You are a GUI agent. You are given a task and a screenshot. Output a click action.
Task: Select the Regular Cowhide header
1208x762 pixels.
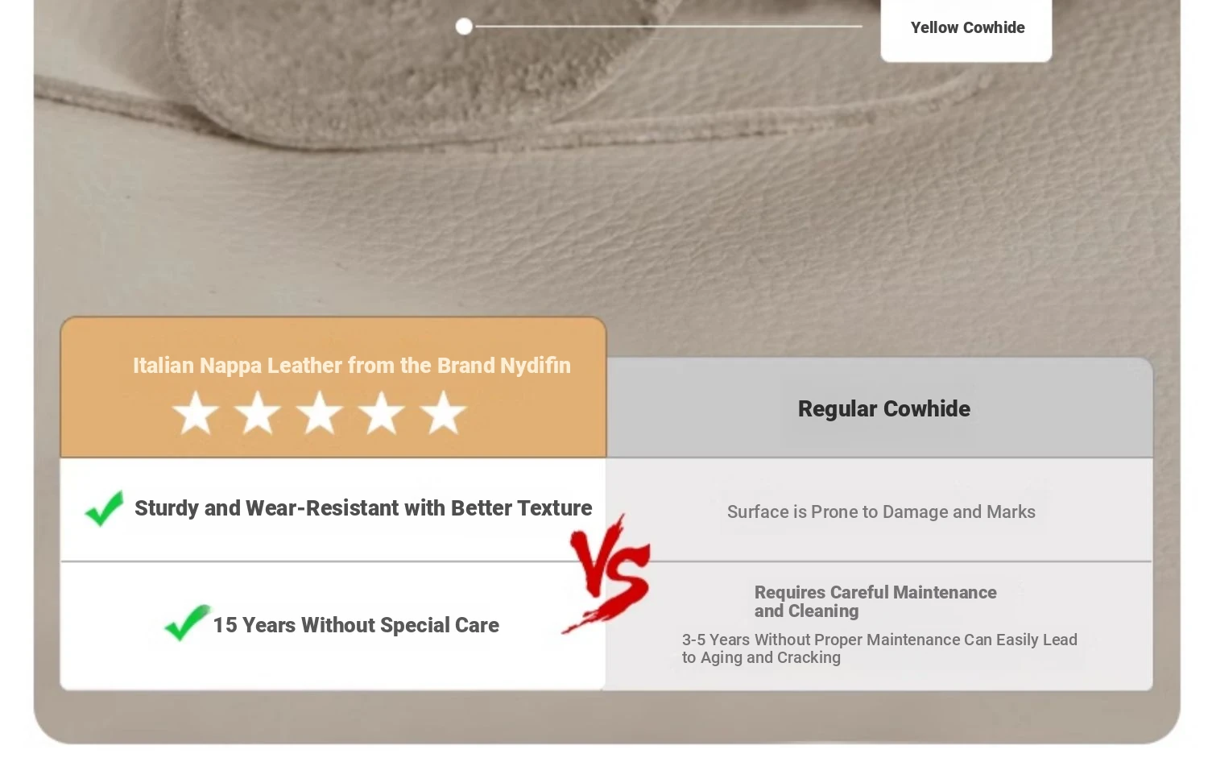tap(884, 408)
